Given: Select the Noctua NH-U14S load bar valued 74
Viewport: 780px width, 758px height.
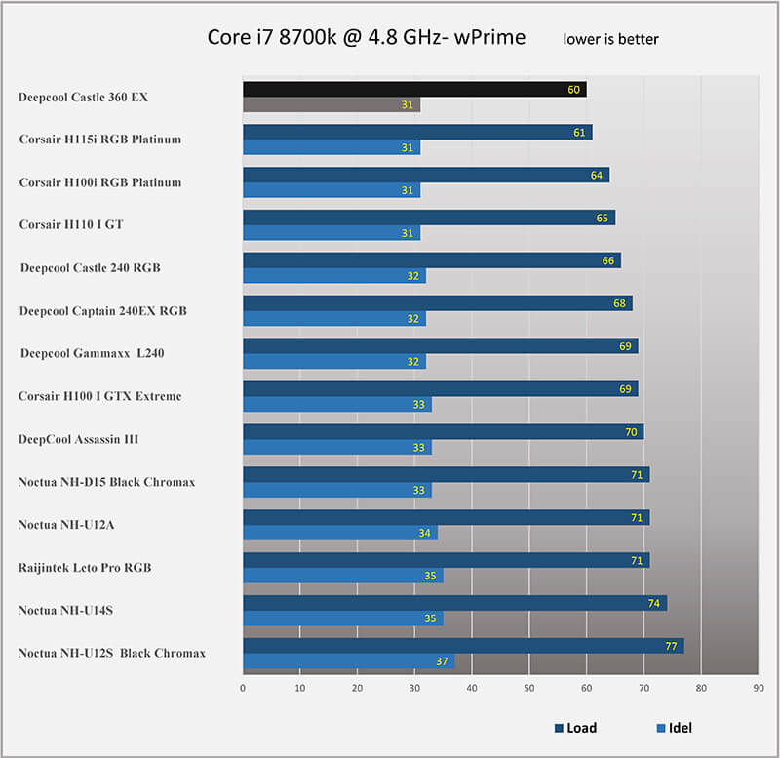Looking at the screenshot, I should pyautogui.click(x=454, y=603).
